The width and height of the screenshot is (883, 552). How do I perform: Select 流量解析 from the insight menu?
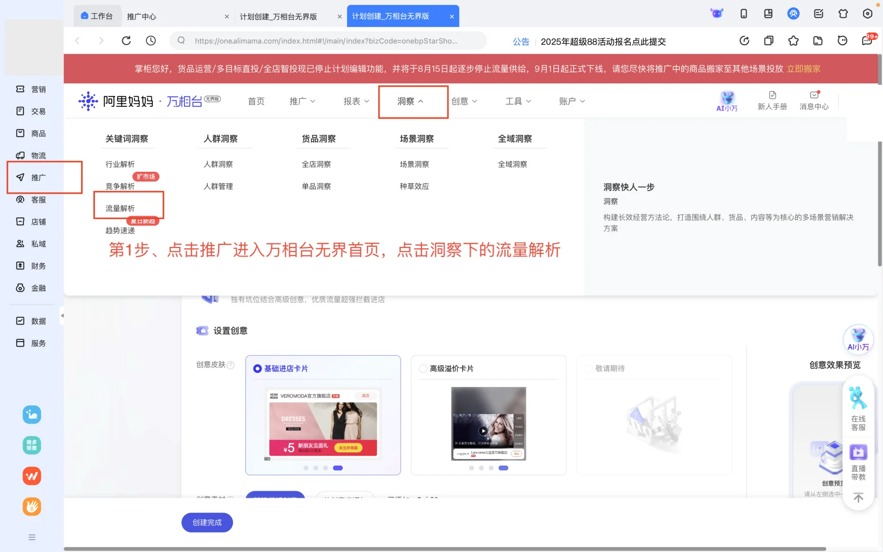tap(119, 208)
